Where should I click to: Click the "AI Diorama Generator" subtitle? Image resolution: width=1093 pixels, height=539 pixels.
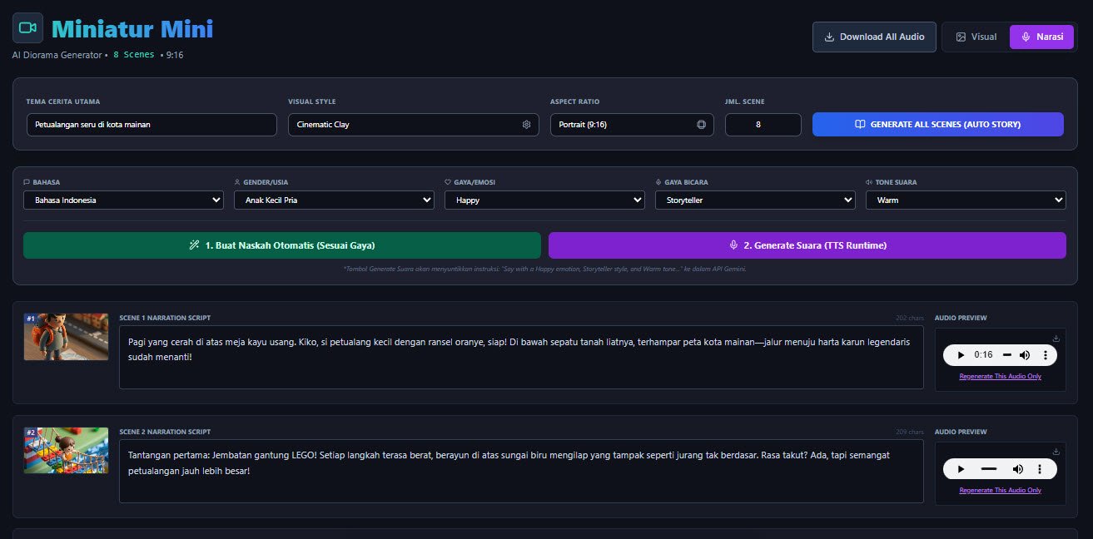57,55
